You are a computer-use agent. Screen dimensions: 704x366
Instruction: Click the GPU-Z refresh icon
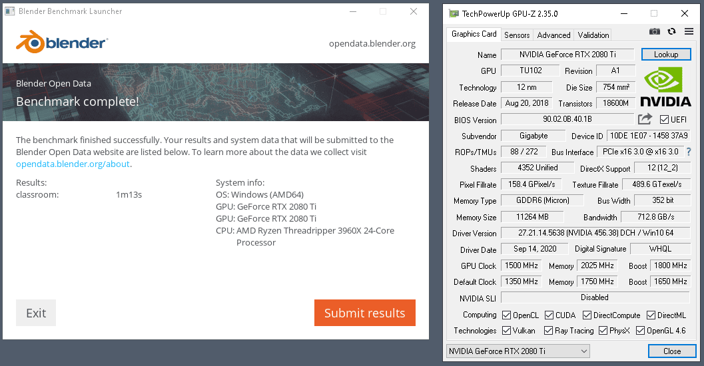(671, 31)
